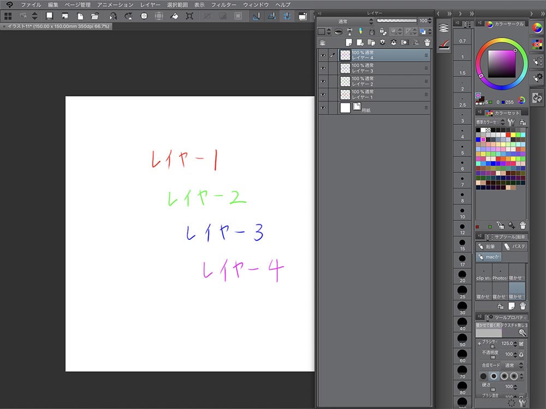
Task: Click the fill bucket icon in top toolbar
Action: 174,16
